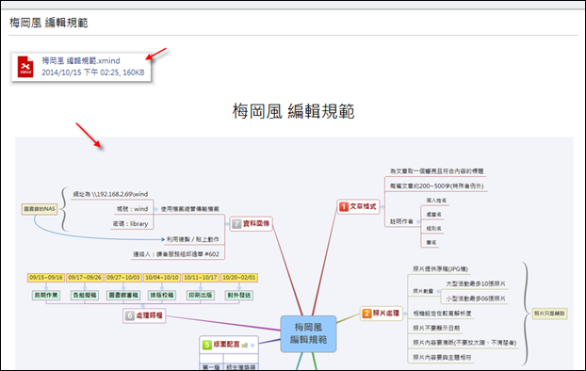Click the gray number 6 marker on 處理時程

point(129,315)
